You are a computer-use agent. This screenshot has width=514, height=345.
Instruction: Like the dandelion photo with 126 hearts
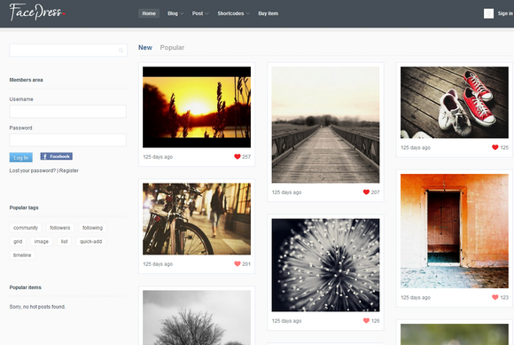tap(366, 320)
